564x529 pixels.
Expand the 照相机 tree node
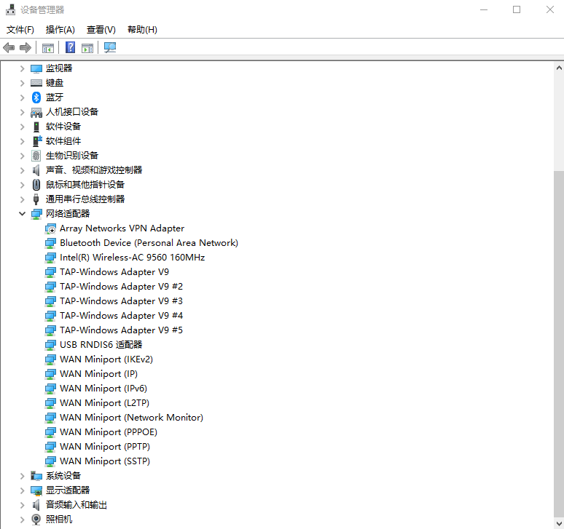pyautogui.click(x=22, y=520)
